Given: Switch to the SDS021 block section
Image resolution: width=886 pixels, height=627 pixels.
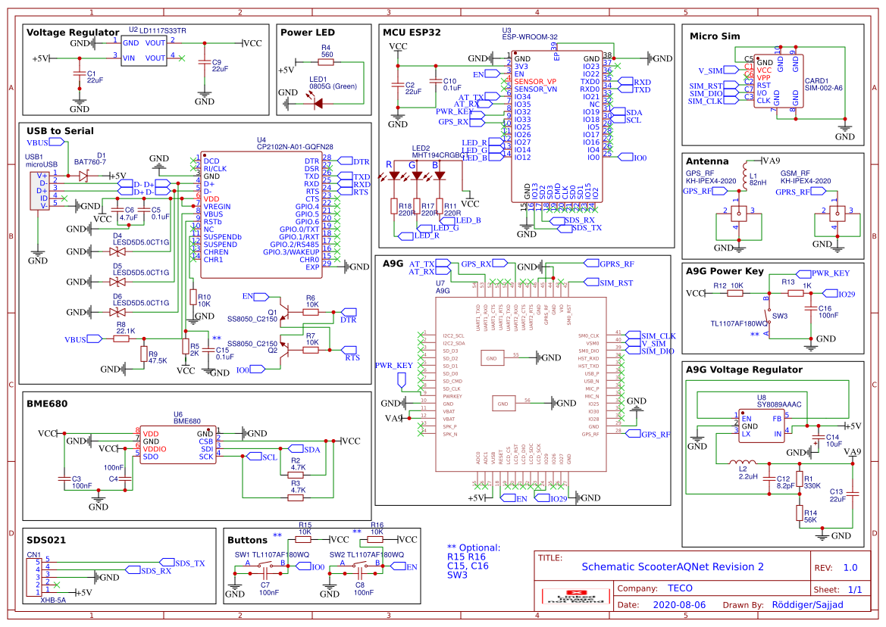Looking at the screenshot, I should pyautogui.click(x=48, y=540).
